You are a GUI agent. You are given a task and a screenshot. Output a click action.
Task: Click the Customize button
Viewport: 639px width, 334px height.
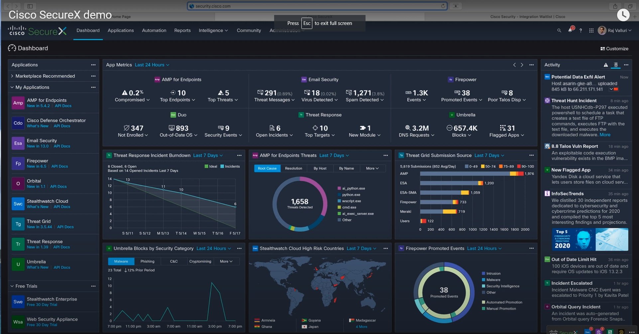click(614, 49)
